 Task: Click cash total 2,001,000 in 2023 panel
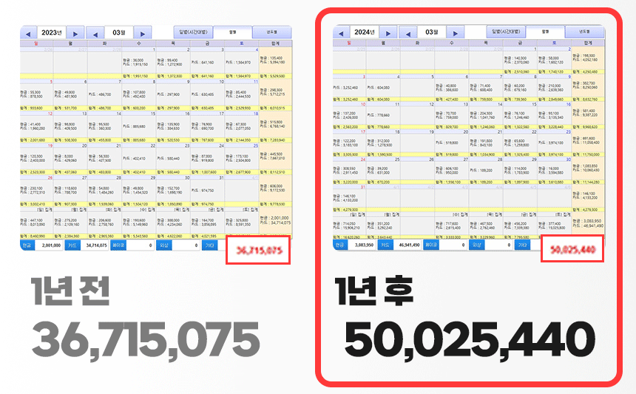tap(49, 245)
